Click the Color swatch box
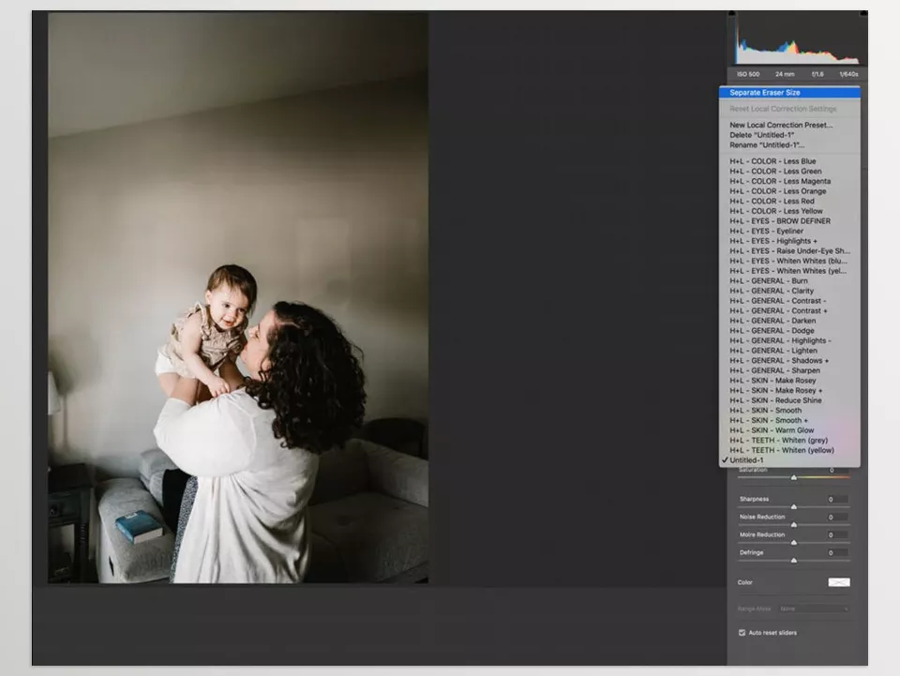This screenshot has width=900, height=676. coord(839,582)
